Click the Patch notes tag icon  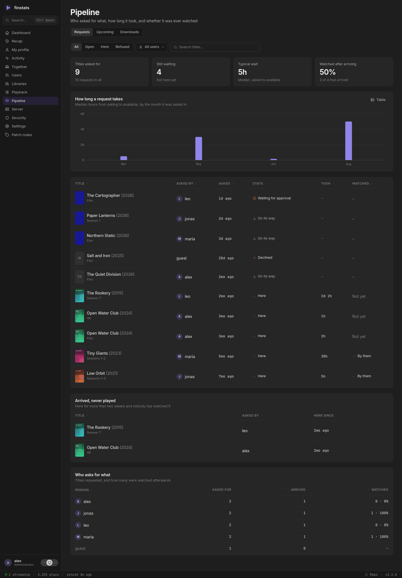tap(7, 135)
